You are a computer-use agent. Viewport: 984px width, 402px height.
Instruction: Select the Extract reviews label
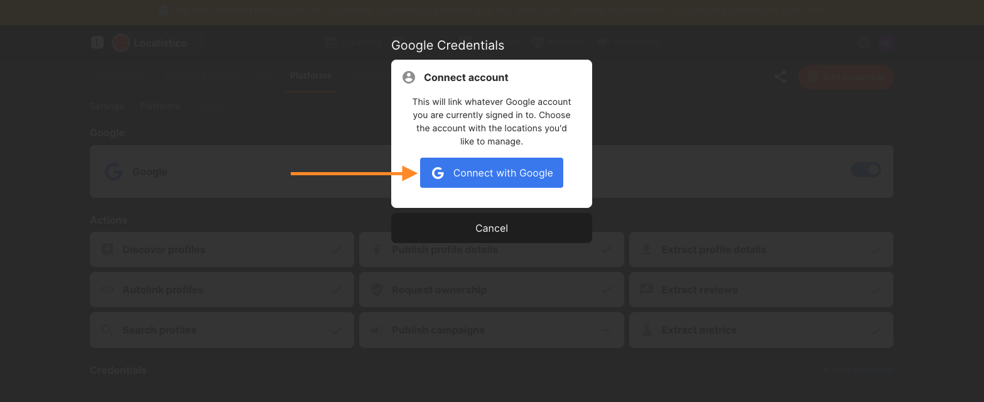point(700,290)
